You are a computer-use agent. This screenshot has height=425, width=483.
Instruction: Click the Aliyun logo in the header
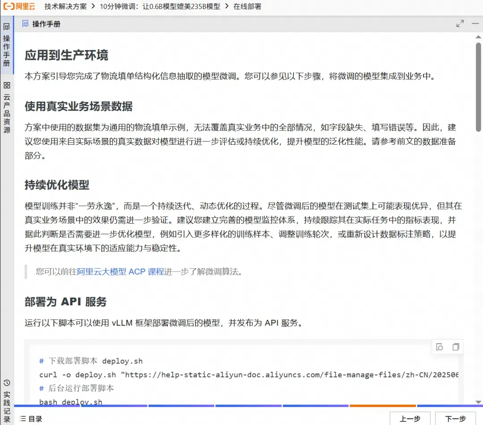point(19,6)
